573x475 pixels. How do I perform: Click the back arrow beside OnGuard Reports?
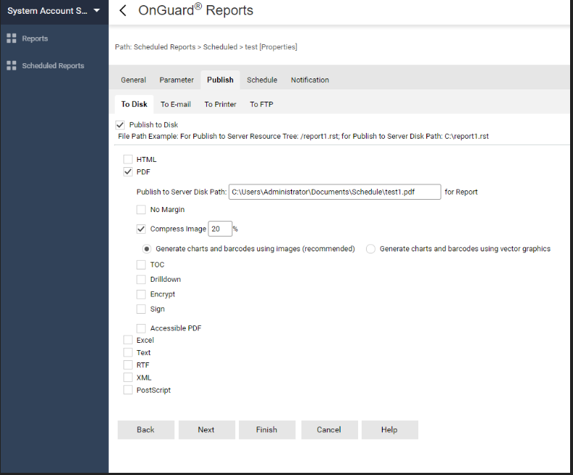click(x=123, y=11)
